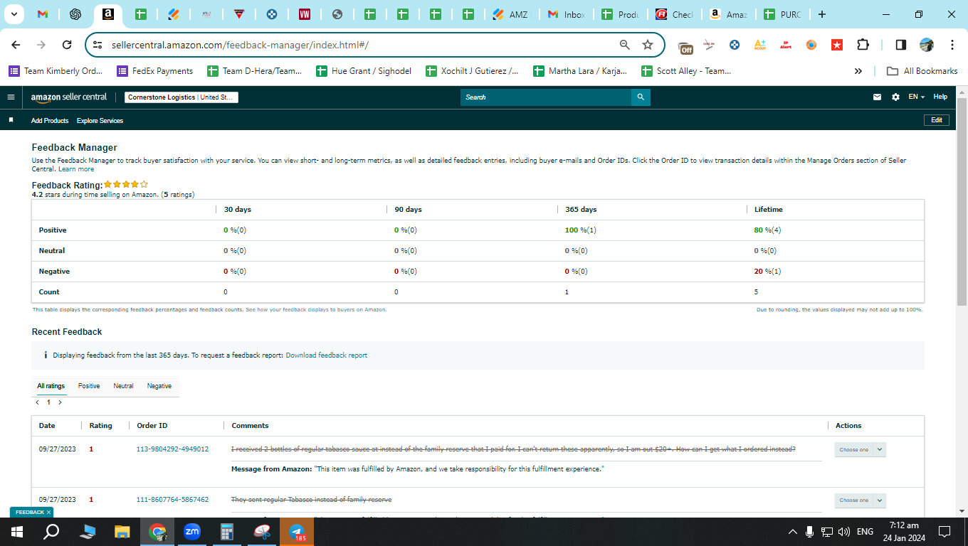Select the All ratings tab
Screen dimensions: 968x546
click(x=51, y=386)
